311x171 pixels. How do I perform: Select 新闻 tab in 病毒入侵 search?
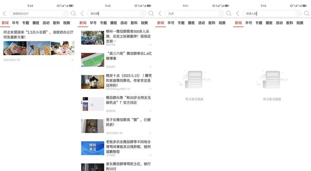click(238, 23)
